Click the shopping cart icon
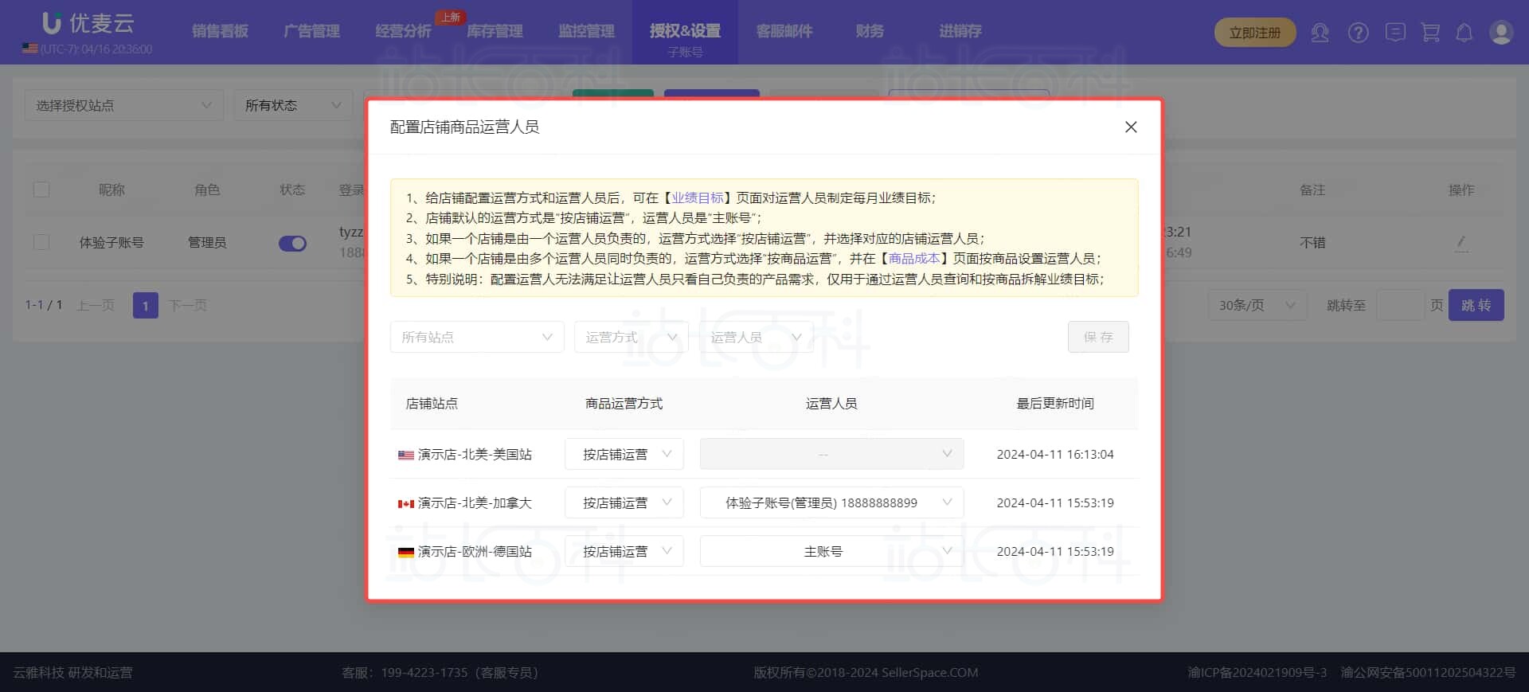Viewport: 1529px width, 692px height. point(1430,33)
